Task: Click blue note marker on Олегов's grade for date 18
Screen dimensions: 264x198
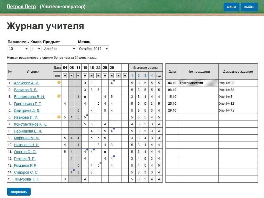Action: pos(94,149)
